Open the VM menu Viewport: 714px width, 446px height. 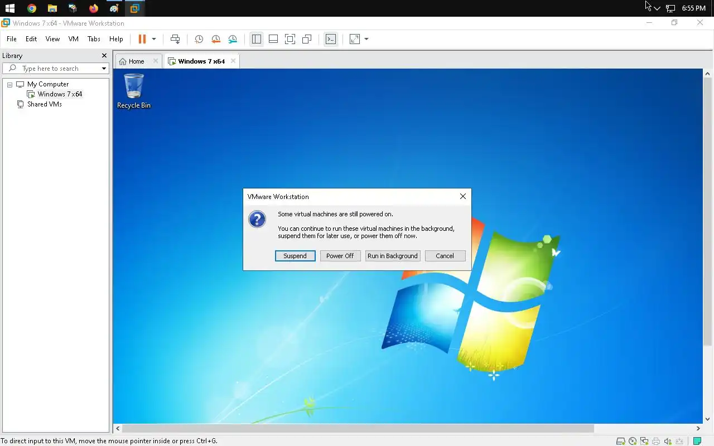[x=74, y=39]
